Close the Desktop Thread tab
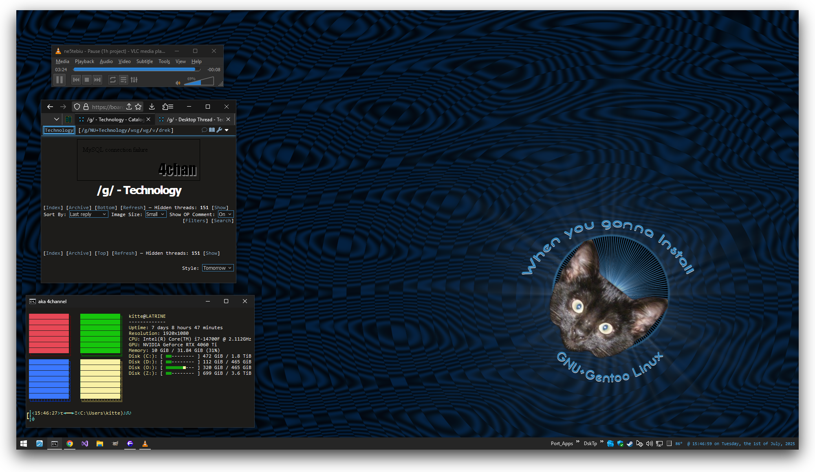The width and height of the screenshot is (815, 472). click(x=228, y=119)
